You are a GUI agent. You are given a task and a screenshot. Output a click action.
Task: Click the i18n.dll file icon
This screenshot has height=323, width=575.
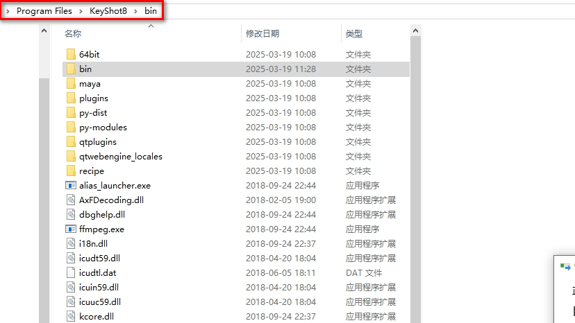click(71, 243)
